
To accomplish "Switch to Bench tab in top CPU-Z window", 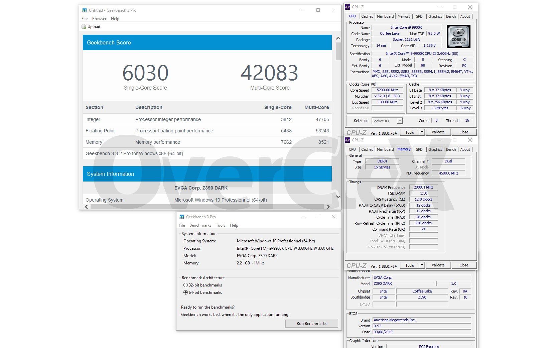I will pyautogui.click(x=451, y=16).
